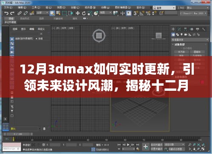The width and height of the screenshot is (212, 154).
Task: Click the 长方体 Box primitive button
Action: (x=181, y=52)
